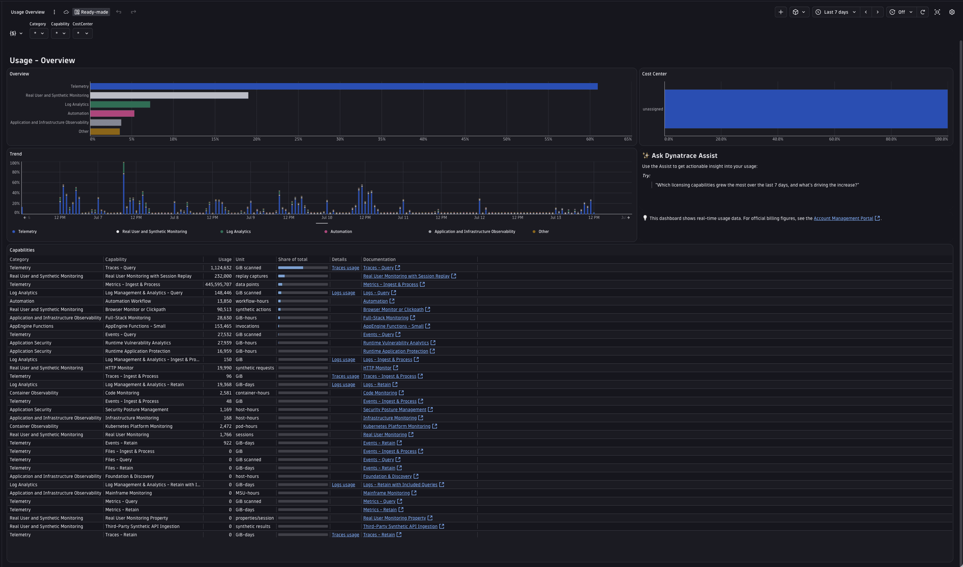
Task: Sort table by Share of total column
Action: tap(293, 259)
